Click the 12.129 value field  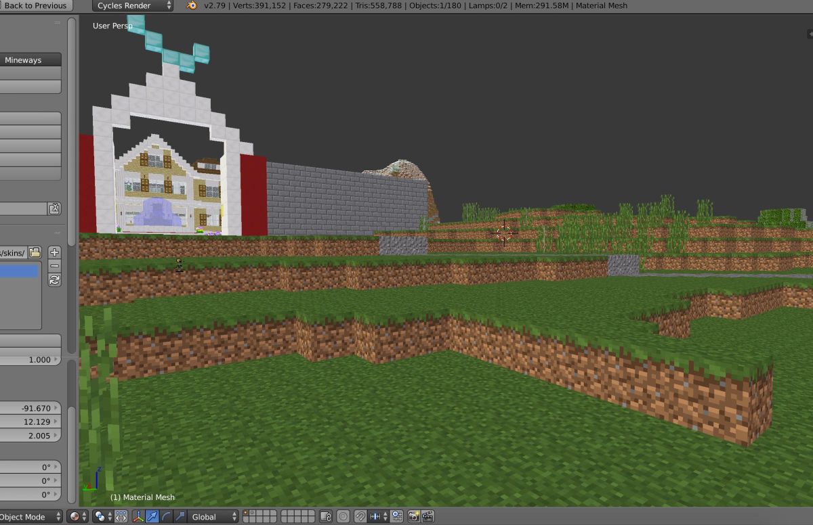point(30,421)
